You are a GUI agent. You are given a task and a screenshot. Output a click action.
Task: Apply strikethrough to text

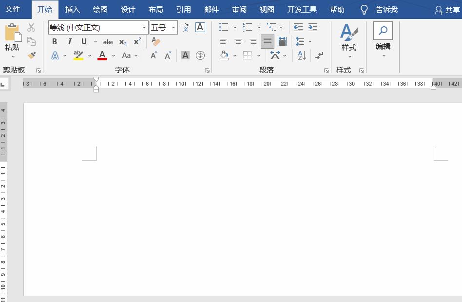coord(108,41)
